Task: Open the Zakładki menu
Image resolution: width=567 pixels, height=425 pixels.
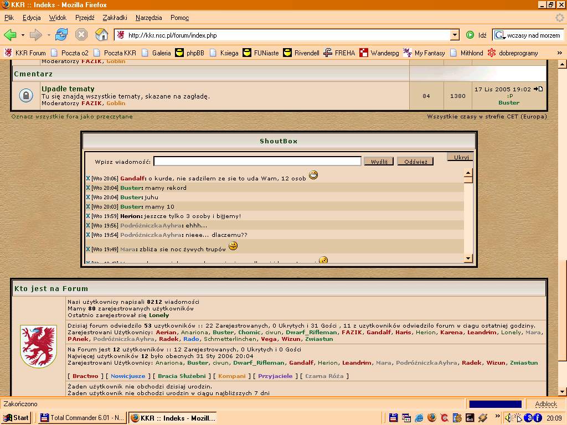Action: (x=115, y=18)
